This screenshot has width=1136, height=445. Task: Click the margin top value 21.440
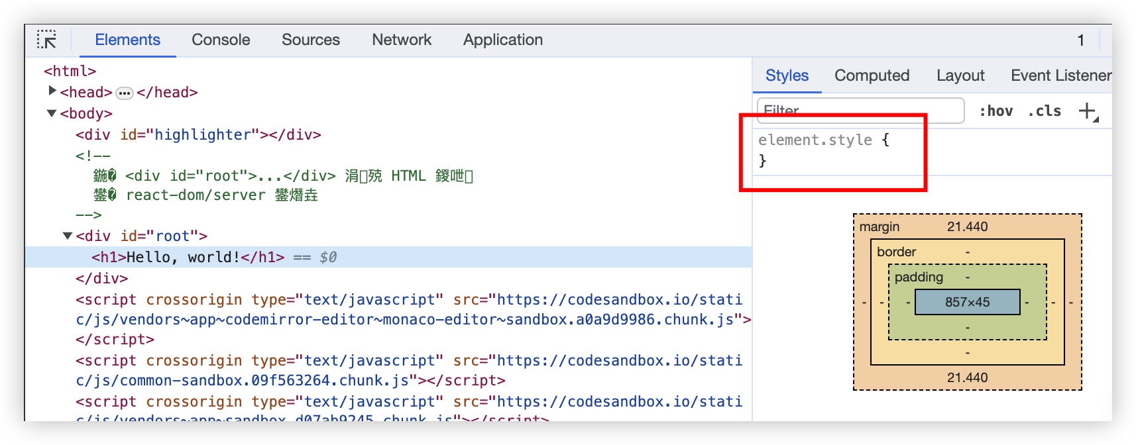(x=967, y=226)
